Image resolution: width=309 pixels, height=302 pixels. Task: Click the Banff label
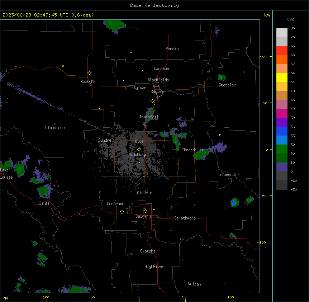44,203
